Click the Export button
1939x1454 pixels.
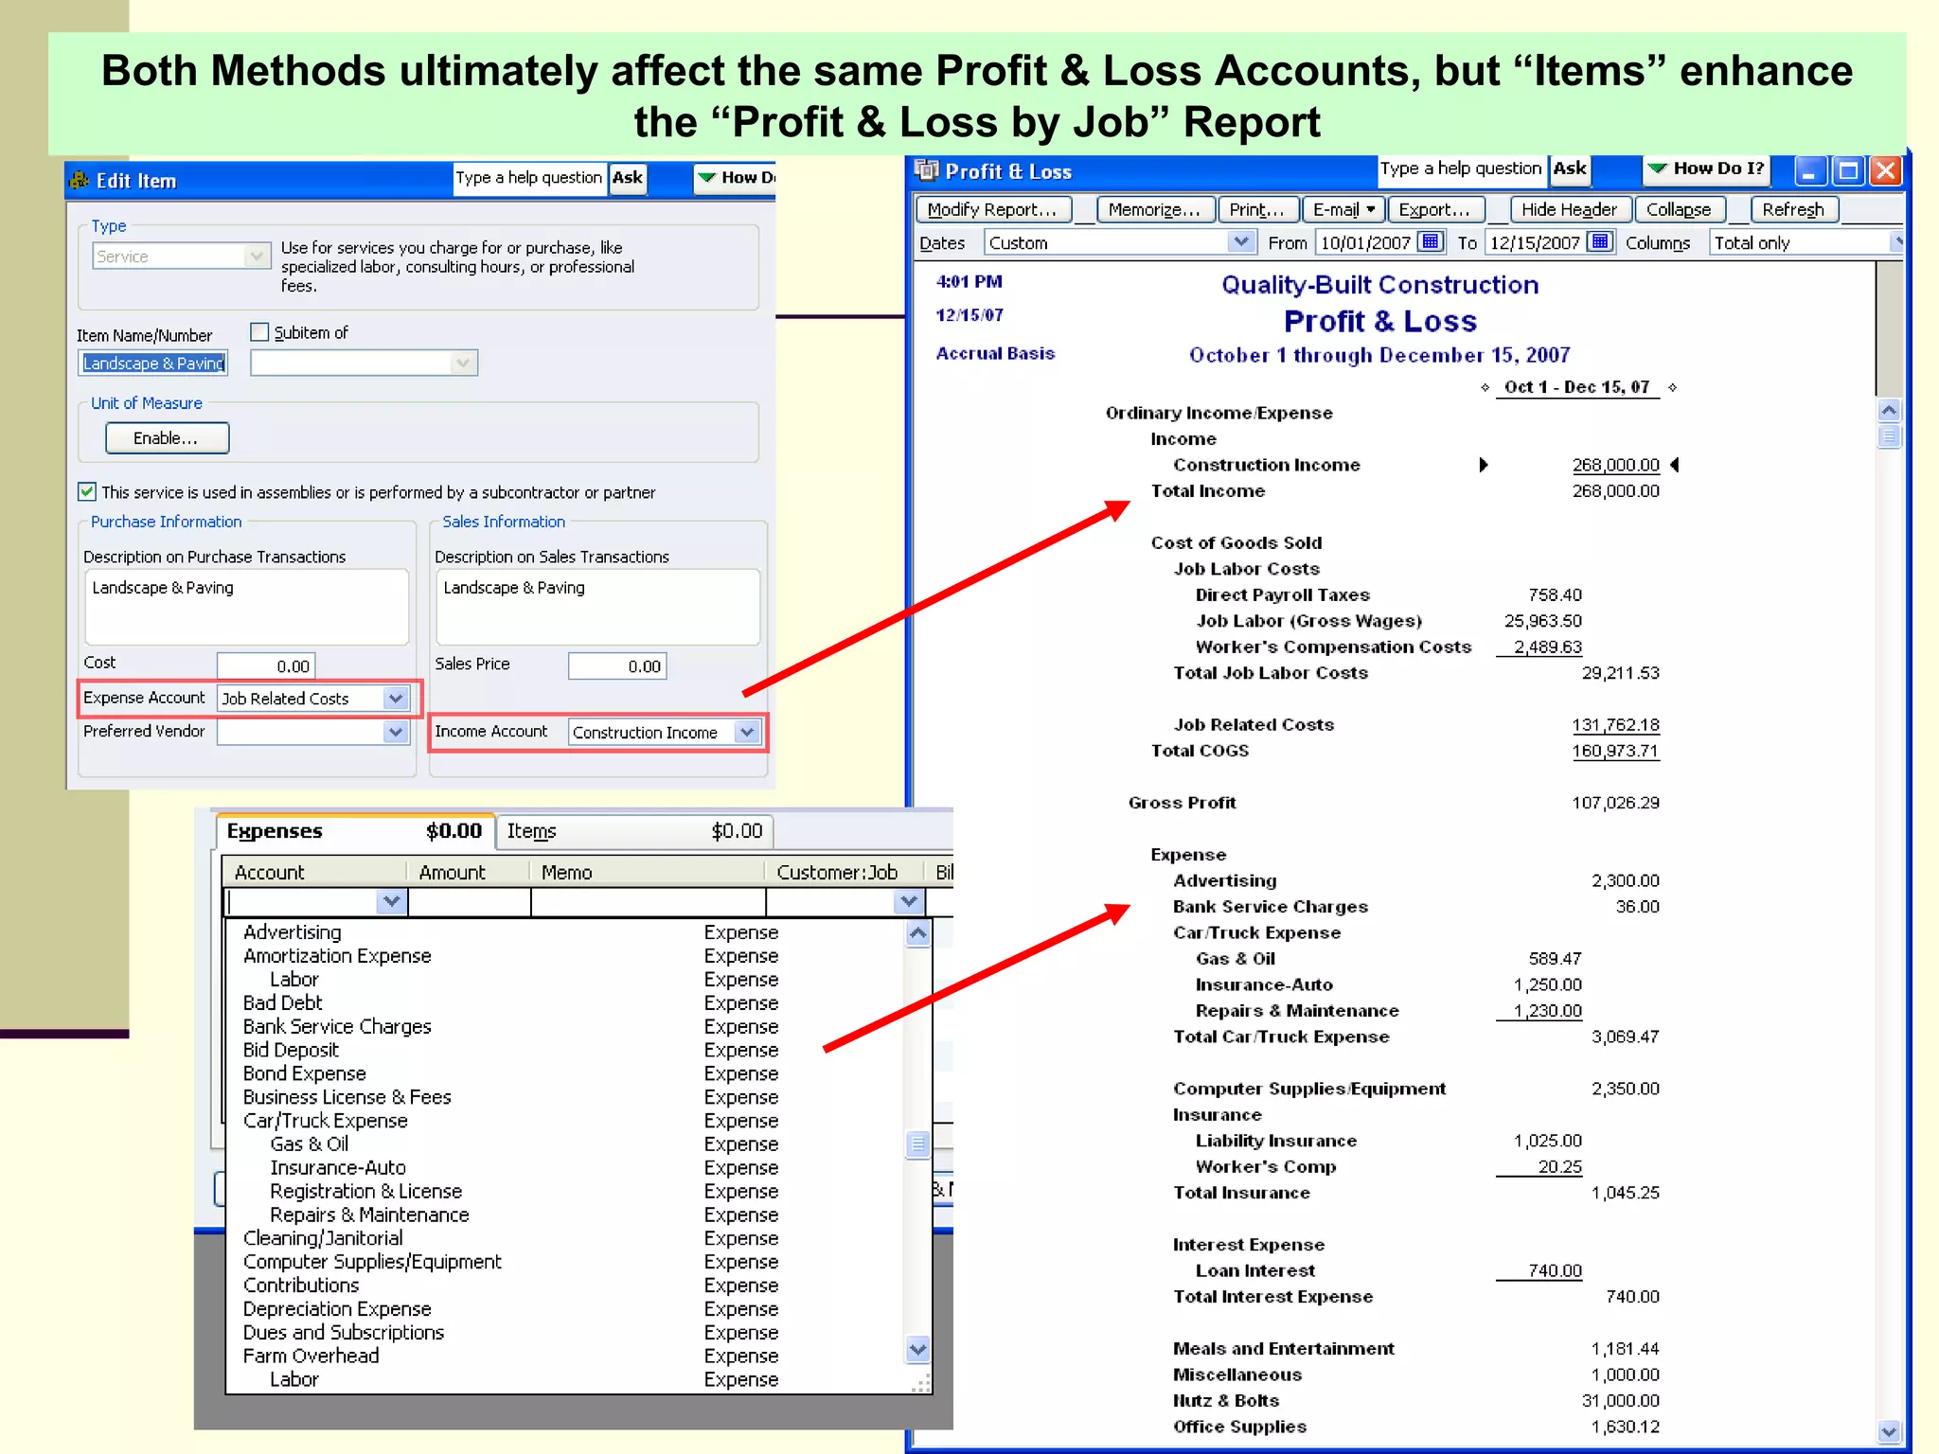click(x=1435, y=209)
